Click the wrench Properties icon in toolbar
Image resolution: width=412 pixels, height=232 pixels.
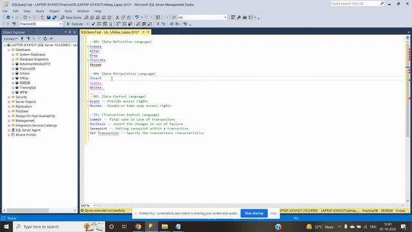pyautogui.click(x=239, y=17)
